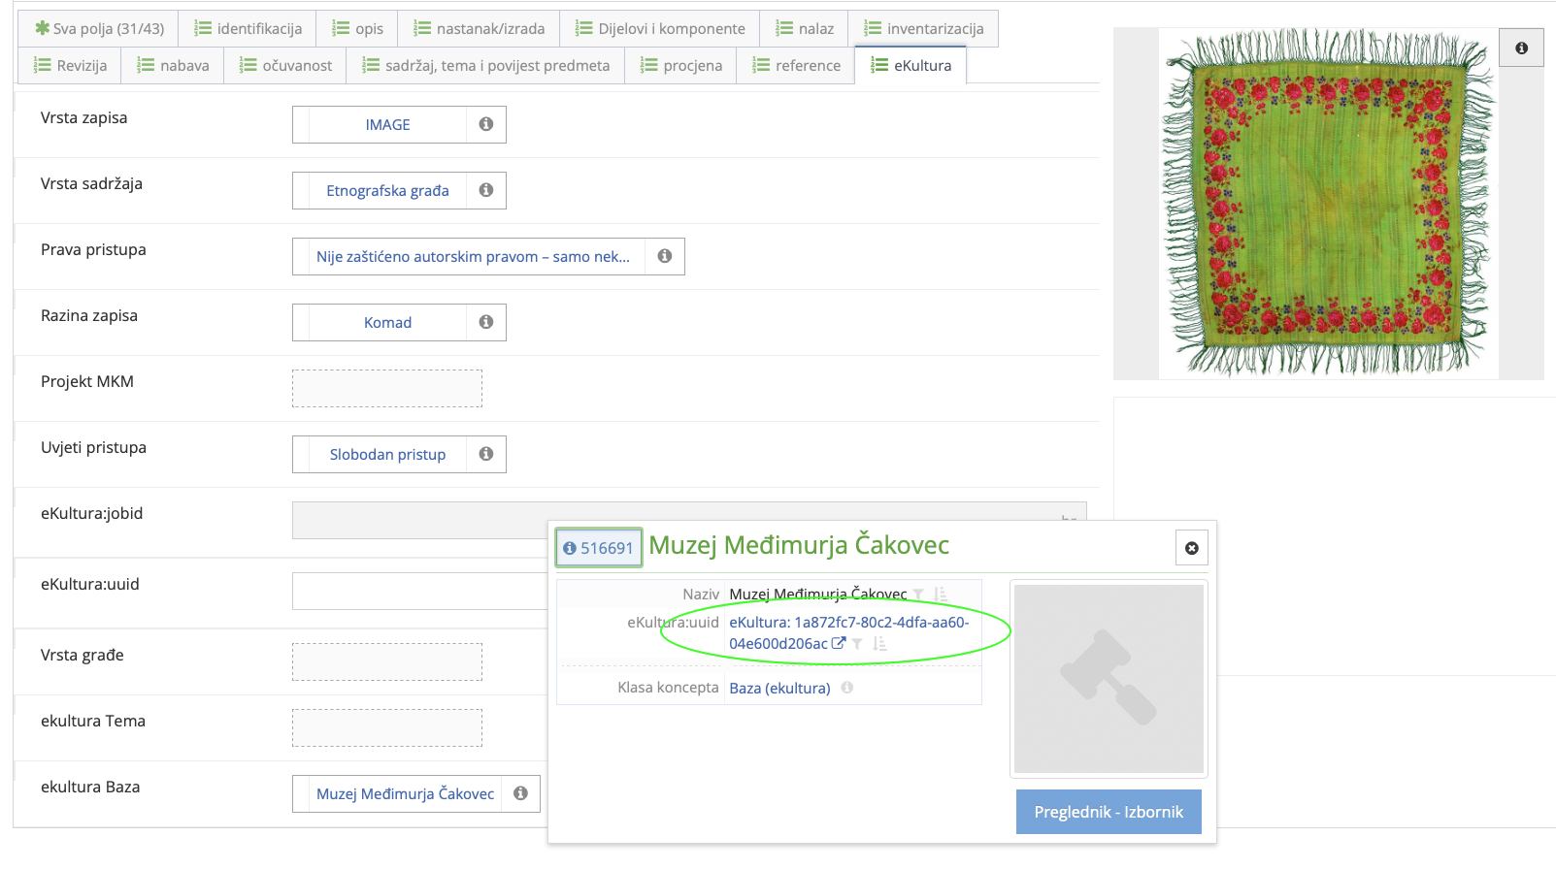The width and height of the screenshot is (1556, 869).
Task: Open the 'Dijelovi i komponente' tab
Action: tap(660, 28)
